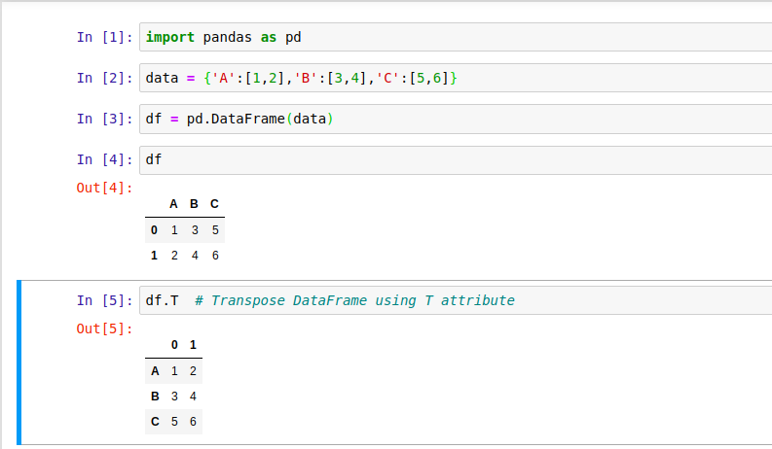Click the Out[5] output prompt
772x449 pixels.
coord(104,328)
